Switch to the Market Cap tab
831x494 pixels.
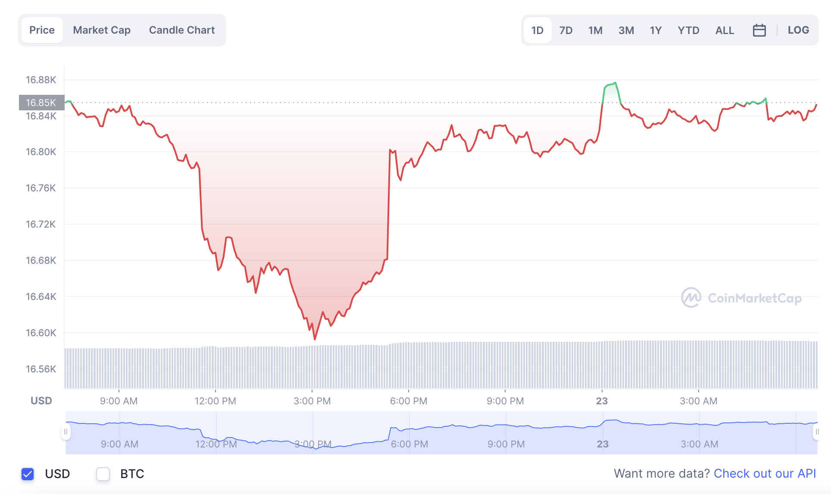click(x=102, y=30)
